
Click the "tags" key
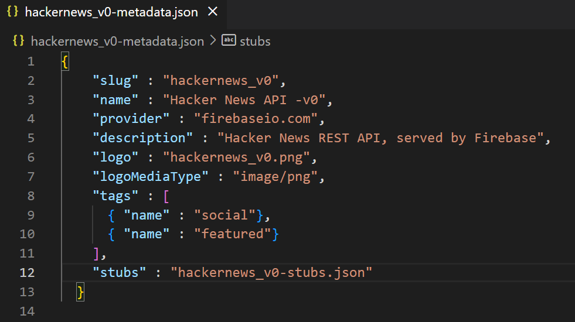click(115, 196)
